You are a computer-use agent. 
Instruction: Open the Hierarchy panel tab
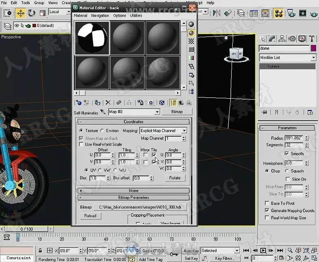click(x=283, y=39)
